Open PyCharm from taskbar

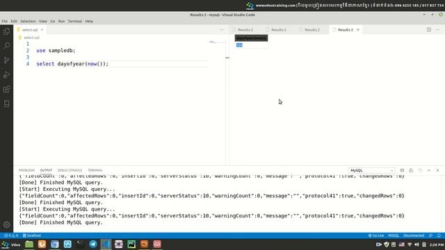[131, 244]
